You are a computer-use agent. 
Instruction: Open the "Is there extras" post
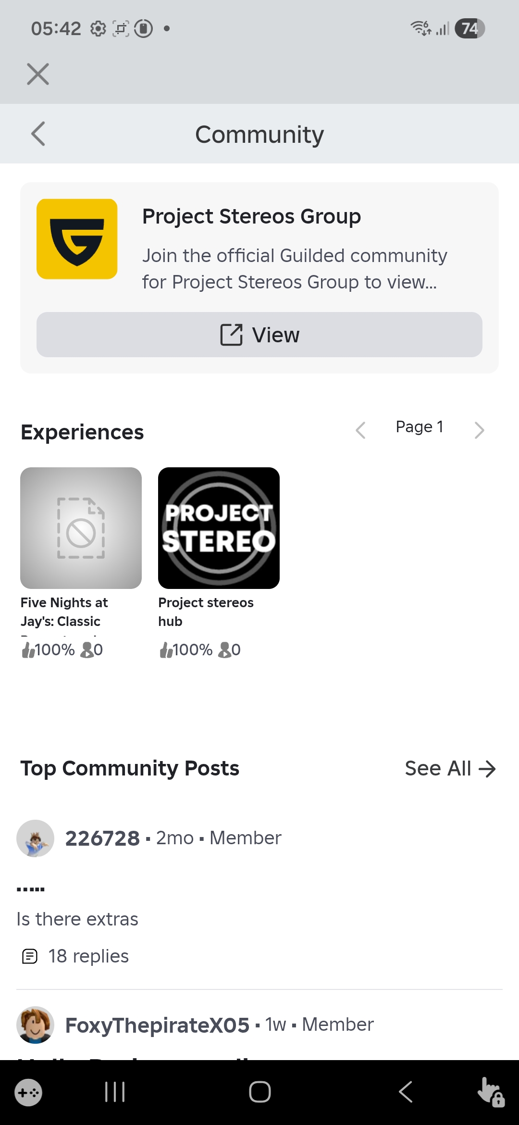(77, 919)
